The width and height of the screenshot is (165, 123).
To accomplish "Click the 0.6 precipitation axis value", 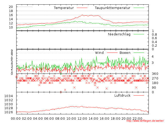I will (x=154, y=38).
